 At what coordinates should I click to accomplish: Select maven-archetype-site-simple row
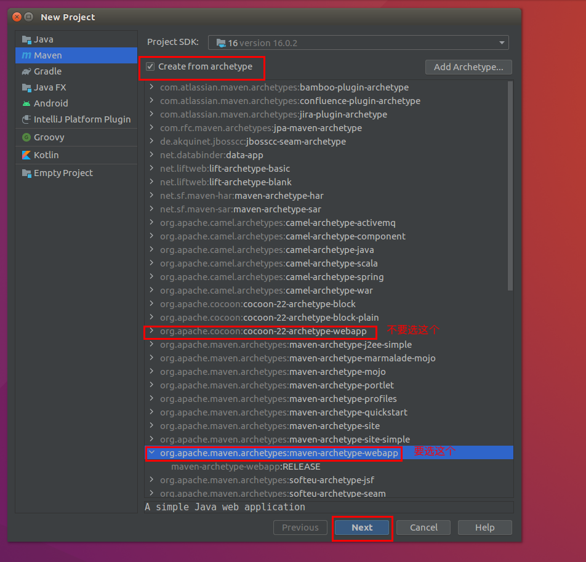[329, 440]
